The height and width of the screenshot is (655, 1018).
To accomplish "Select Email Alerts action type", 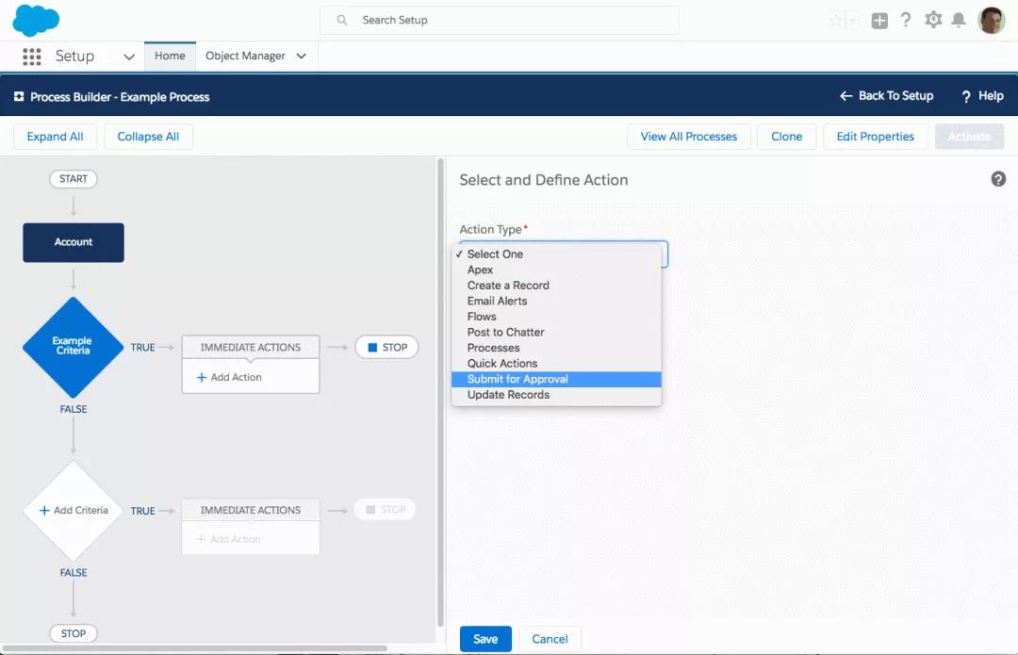I will pos(497,301).
